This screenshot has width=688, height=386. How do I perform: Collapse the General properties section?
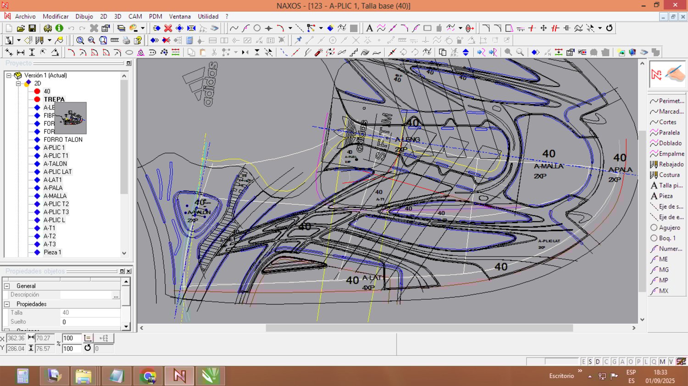pyautogui.click(x=7, y=286)
